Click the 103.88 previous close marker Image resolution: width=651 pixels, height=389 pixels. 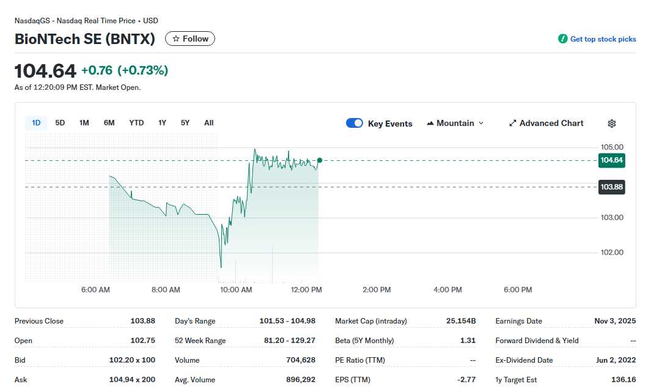(x=611, y=187)
